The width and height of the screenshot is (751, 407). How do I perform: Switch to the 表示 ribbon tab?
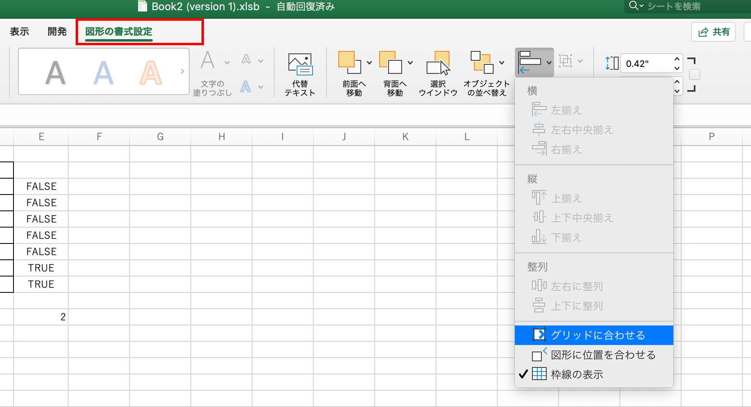pos(20,31)
